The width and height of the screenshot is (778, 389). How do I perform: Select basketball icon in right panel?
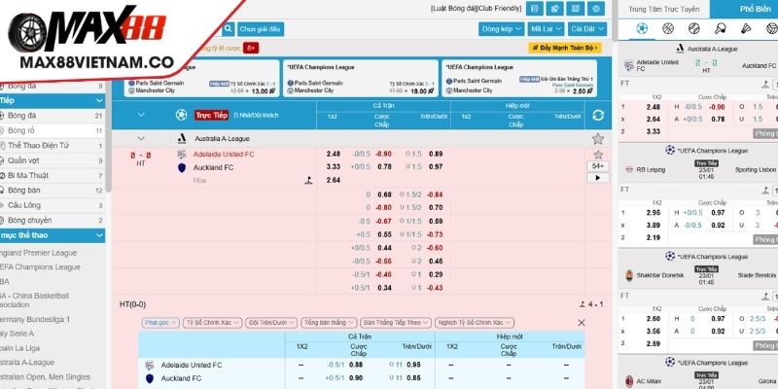pos(668,28)
